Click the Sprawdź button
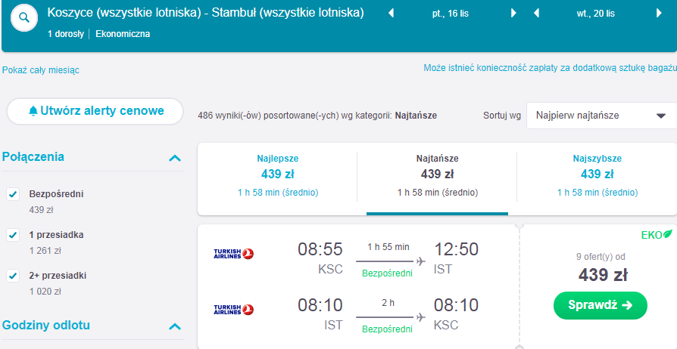This screenshot has width=677, height=349. click(601, 305)
